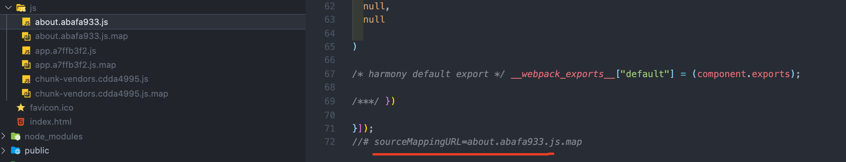Click line number 67 in gutter
This screenshot has width=846, height=162.
tap(329, 74)
